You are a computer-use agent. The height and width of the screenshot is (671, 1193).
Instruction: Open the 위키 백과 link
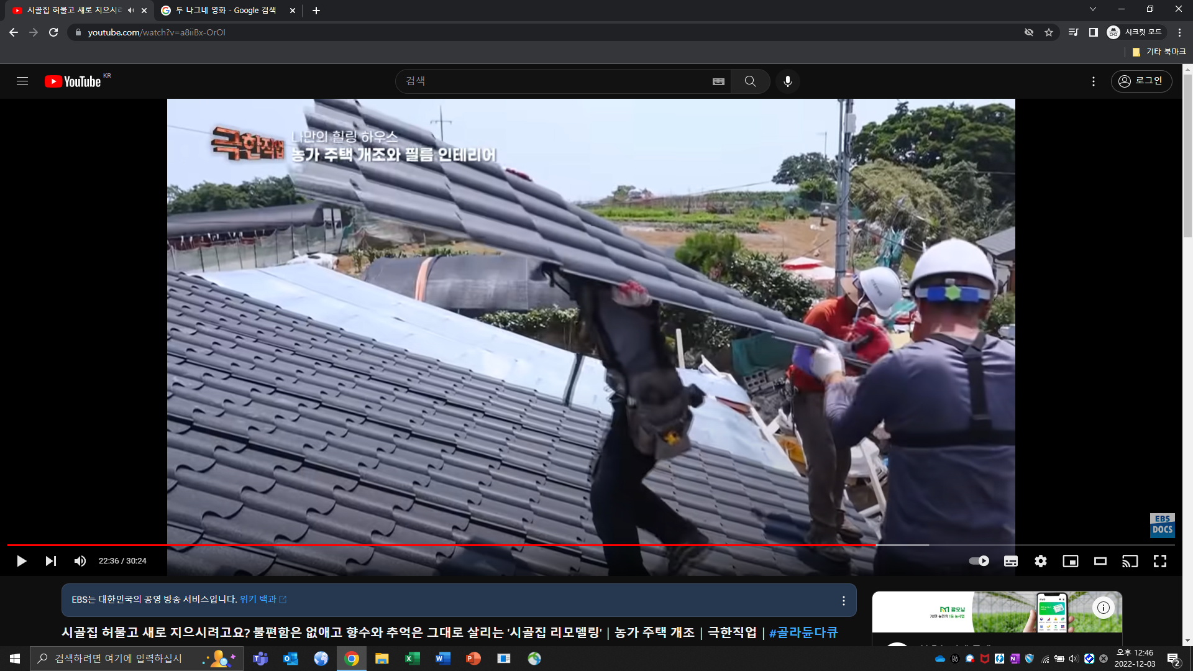pos(263,600)
